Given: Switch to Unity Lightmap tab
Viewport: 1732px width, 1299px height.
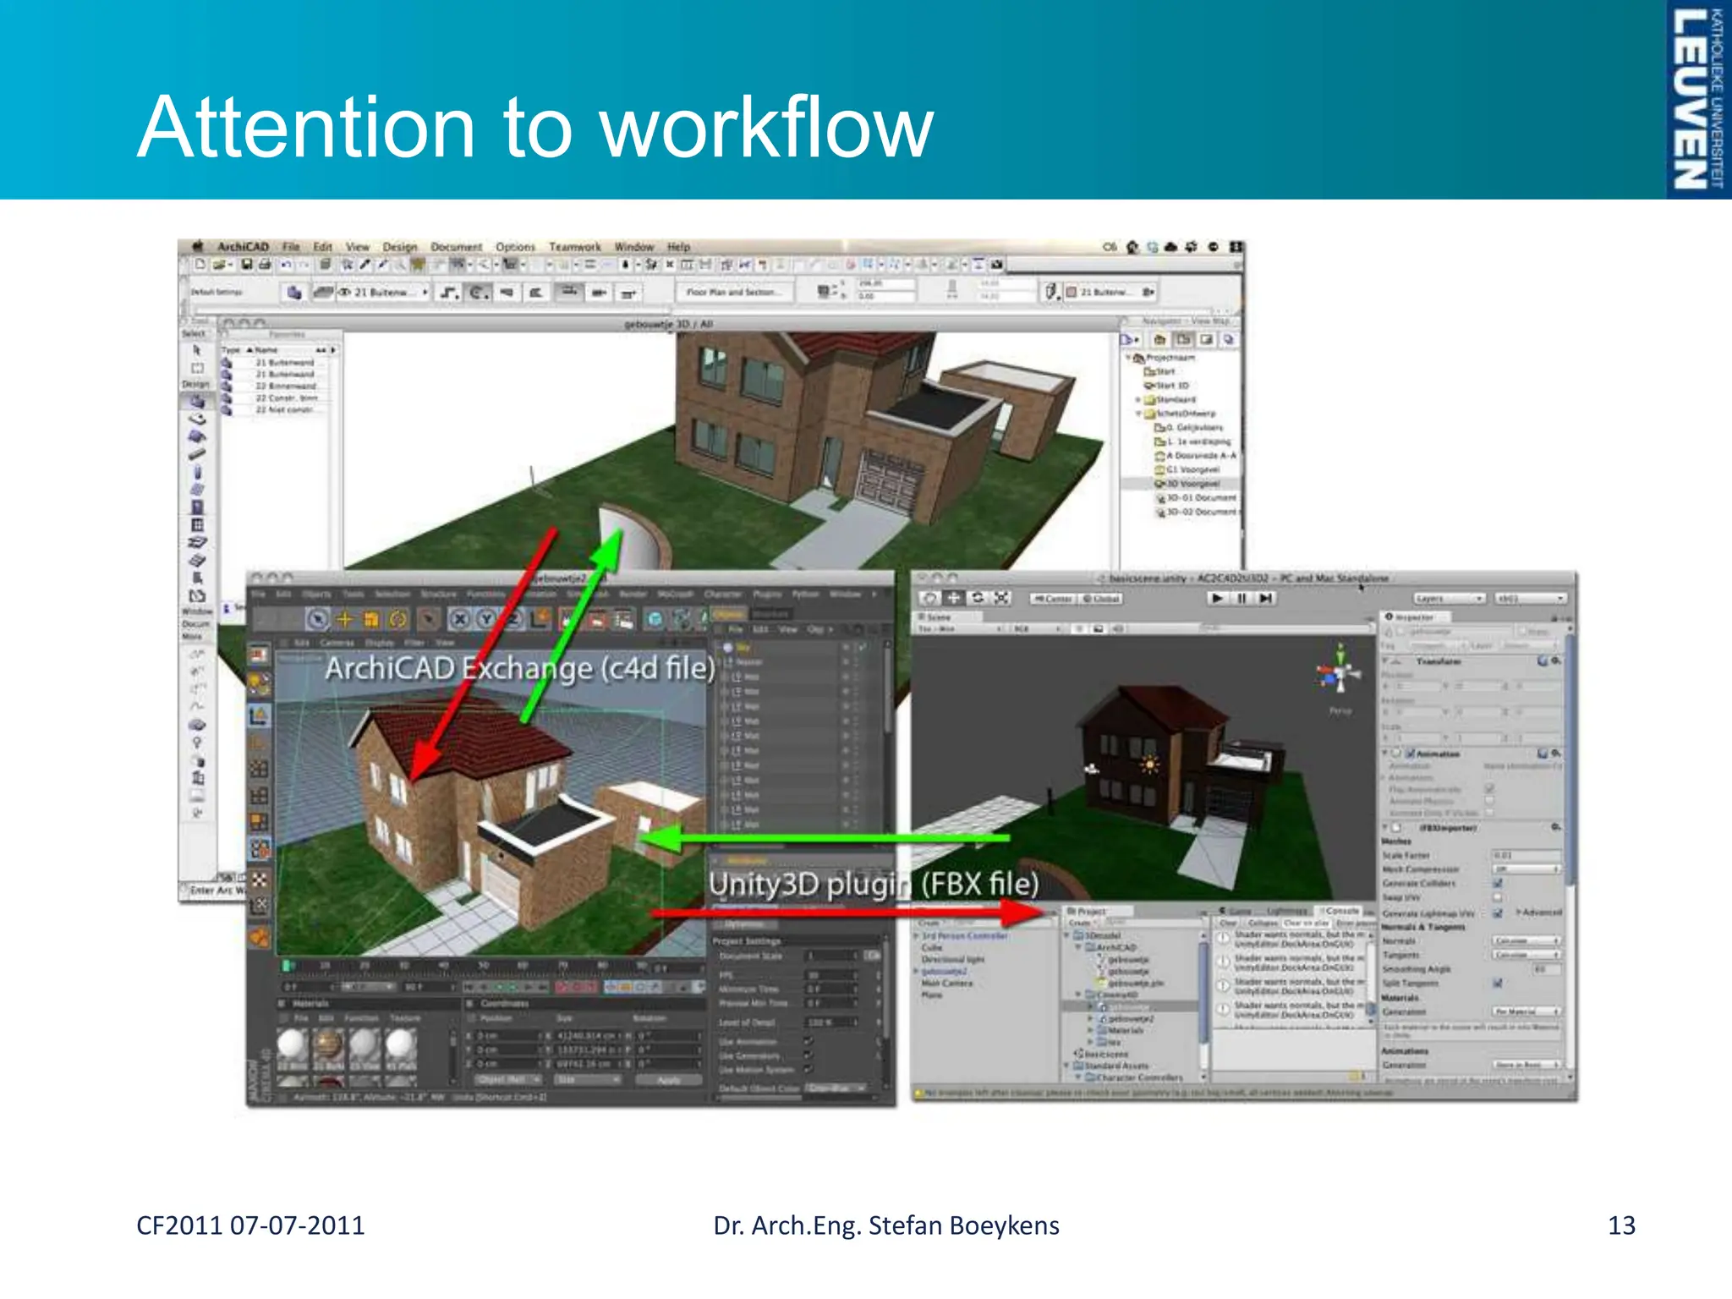Looking at the screenshot, I should (x=1288, y=911).
